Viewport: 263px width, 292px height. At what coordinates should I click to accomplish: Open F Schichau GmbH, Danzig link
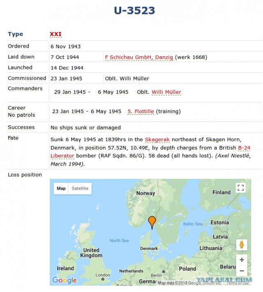139,57
